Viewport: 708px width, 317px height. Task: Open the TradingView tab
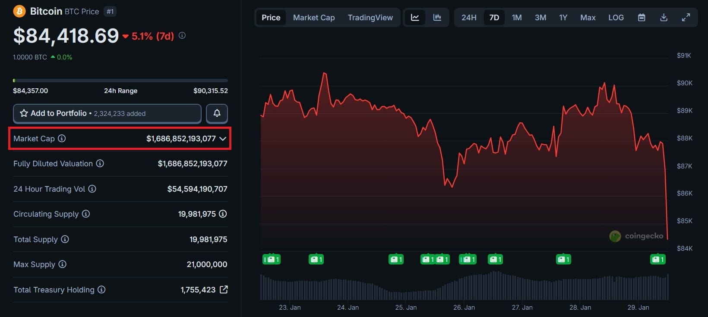point(370,18)
